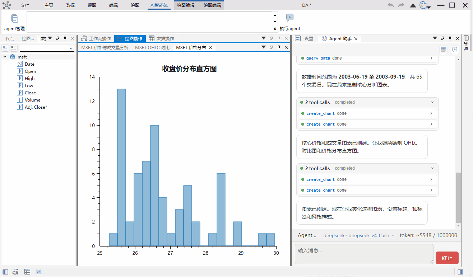473x277 pixels.
Task: Click the agent prompt text area in ribbon
Action: 149,22
